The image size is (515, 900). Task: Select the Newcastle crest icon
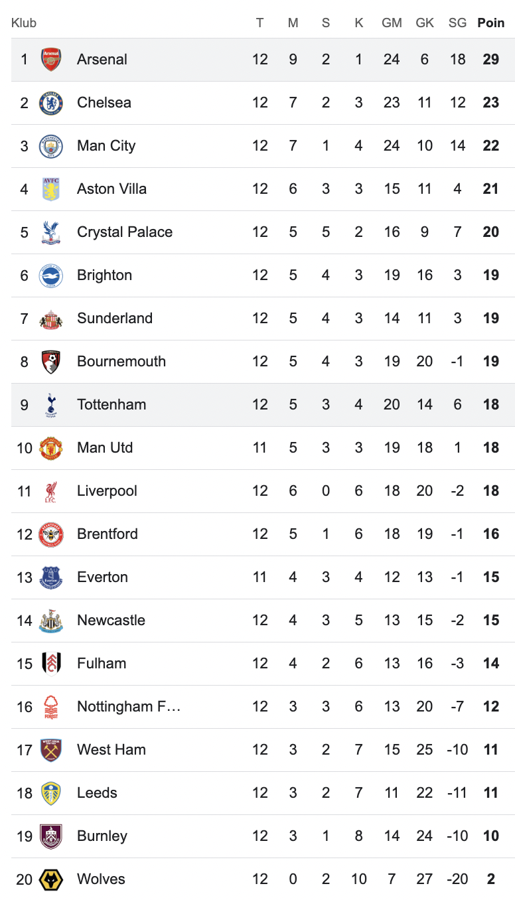(x=51, y=621)
